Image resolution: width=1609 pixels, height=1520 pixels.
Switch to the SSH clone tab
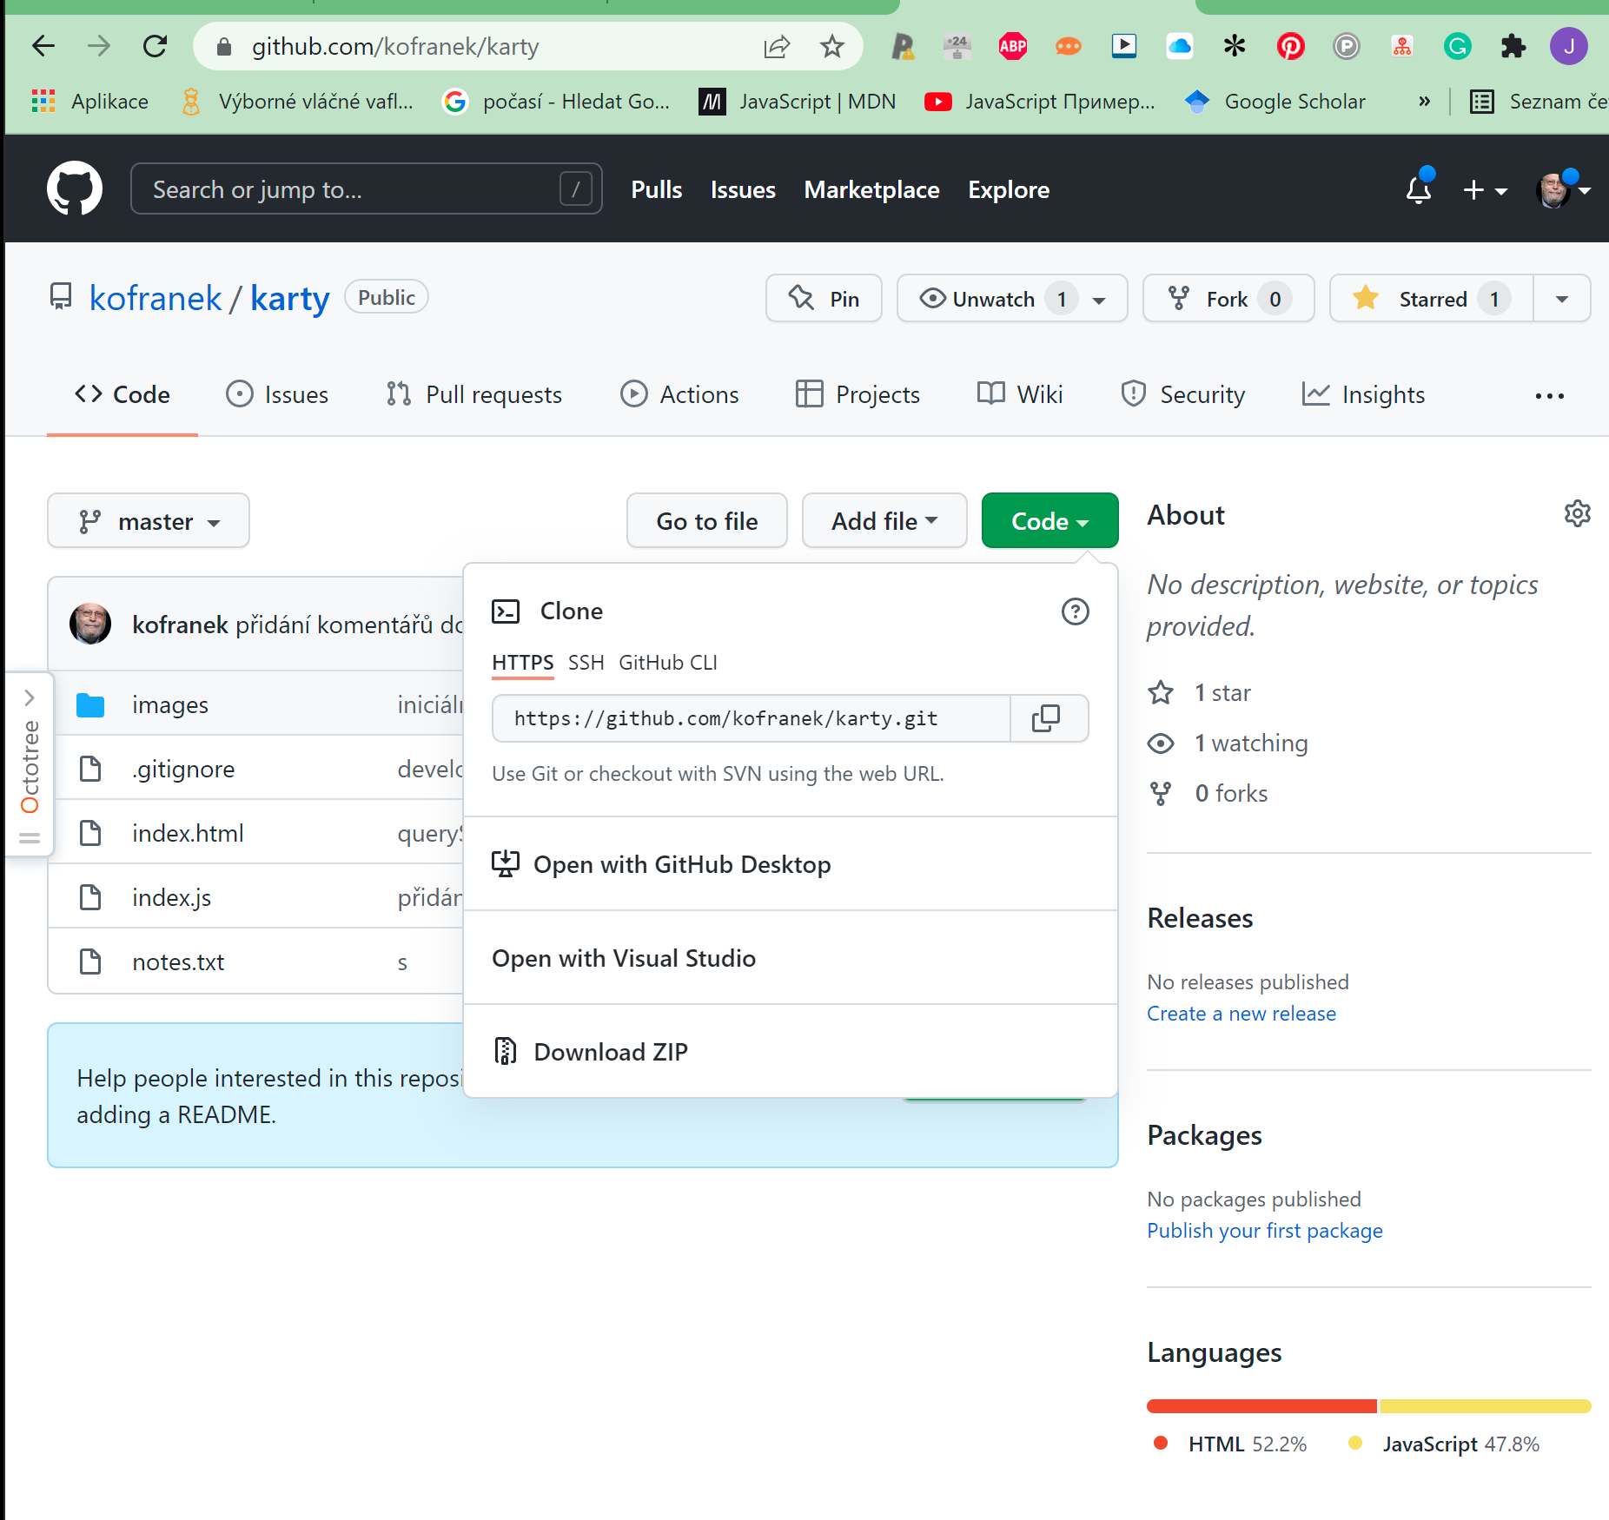(586, 663)
